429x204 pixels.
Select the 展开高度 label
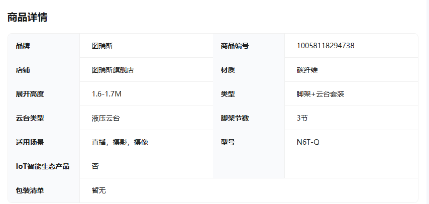[30, 94]
